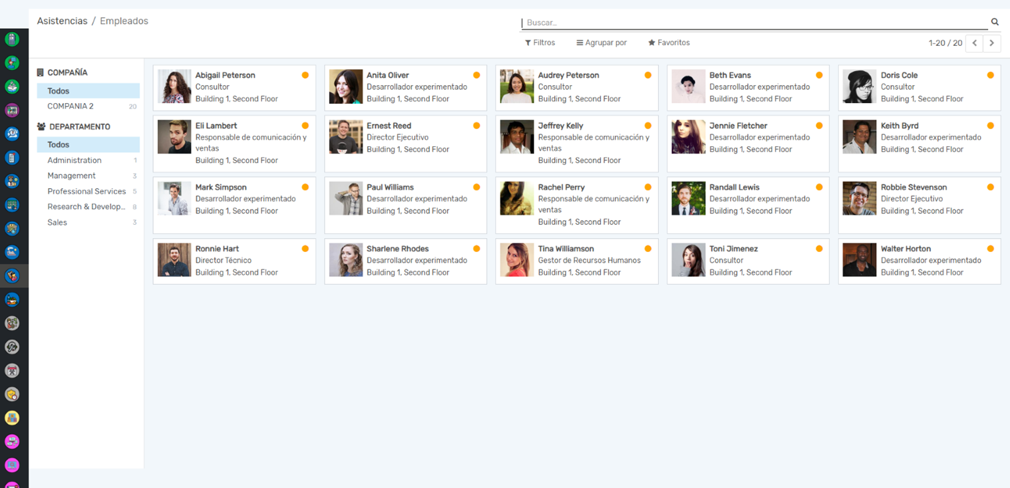Screen dimensions: 1010x488
Task: Focus the Buscar search field
Action: coord(752,23)
